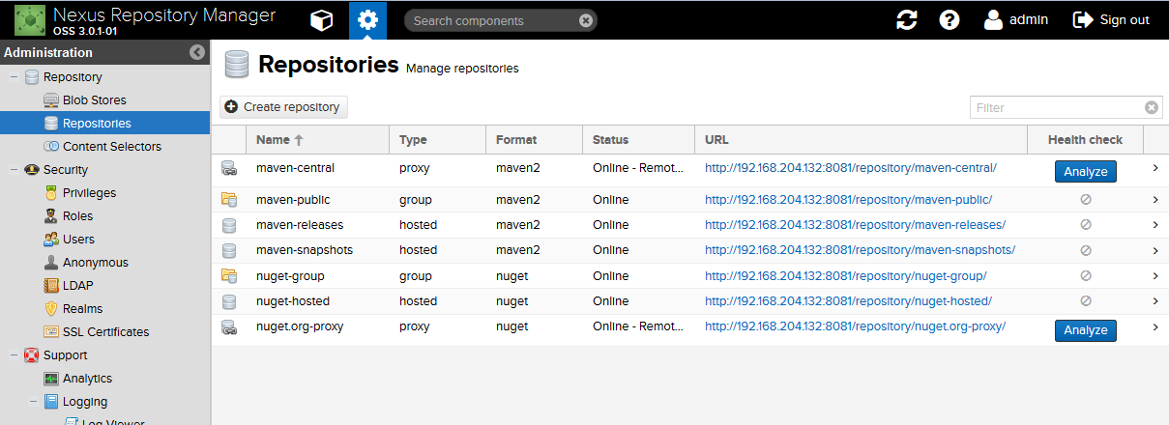
Task: Open the nuget-hosted repository URL link
Action: [x=847, y=301]
